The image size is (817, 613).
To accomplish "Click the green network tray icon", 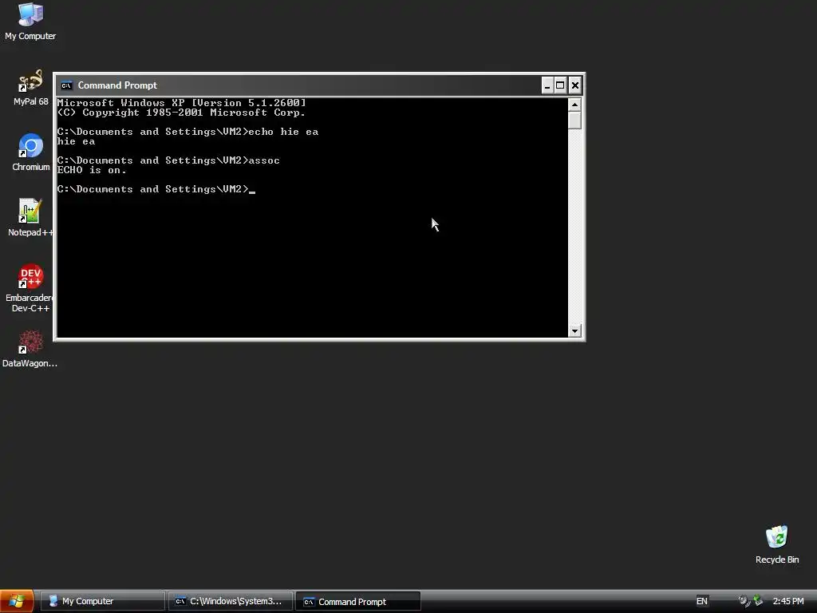I will (758, 601).
